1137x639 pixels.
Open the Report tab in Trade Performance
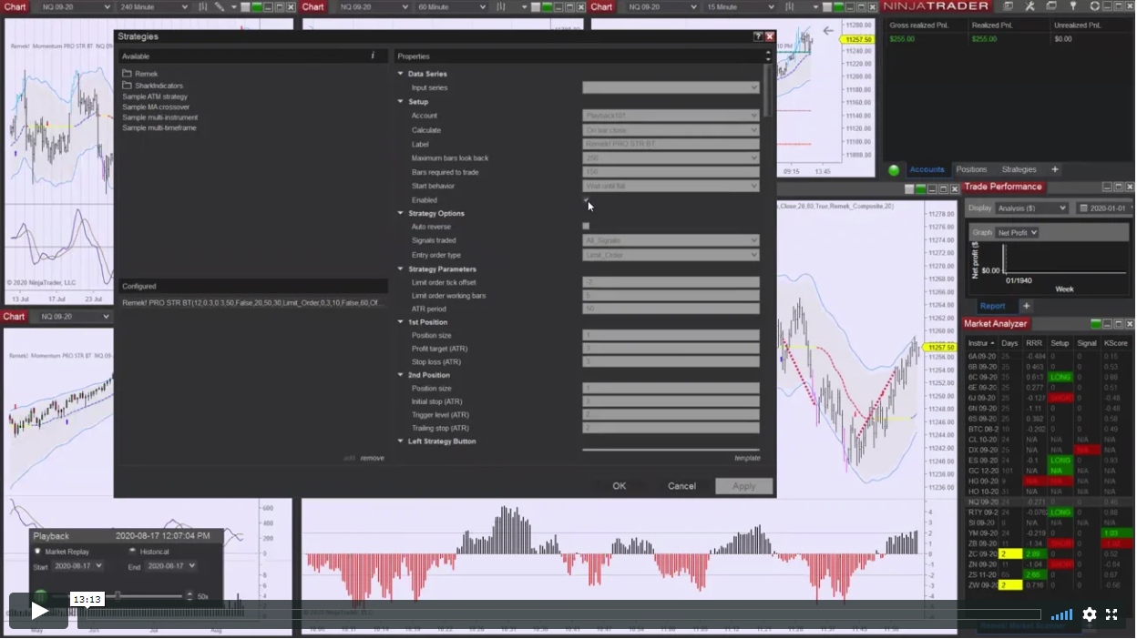click(992, 306)
